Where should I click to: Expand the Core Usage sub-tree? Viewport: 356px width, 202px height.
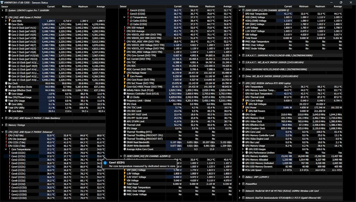6,94
